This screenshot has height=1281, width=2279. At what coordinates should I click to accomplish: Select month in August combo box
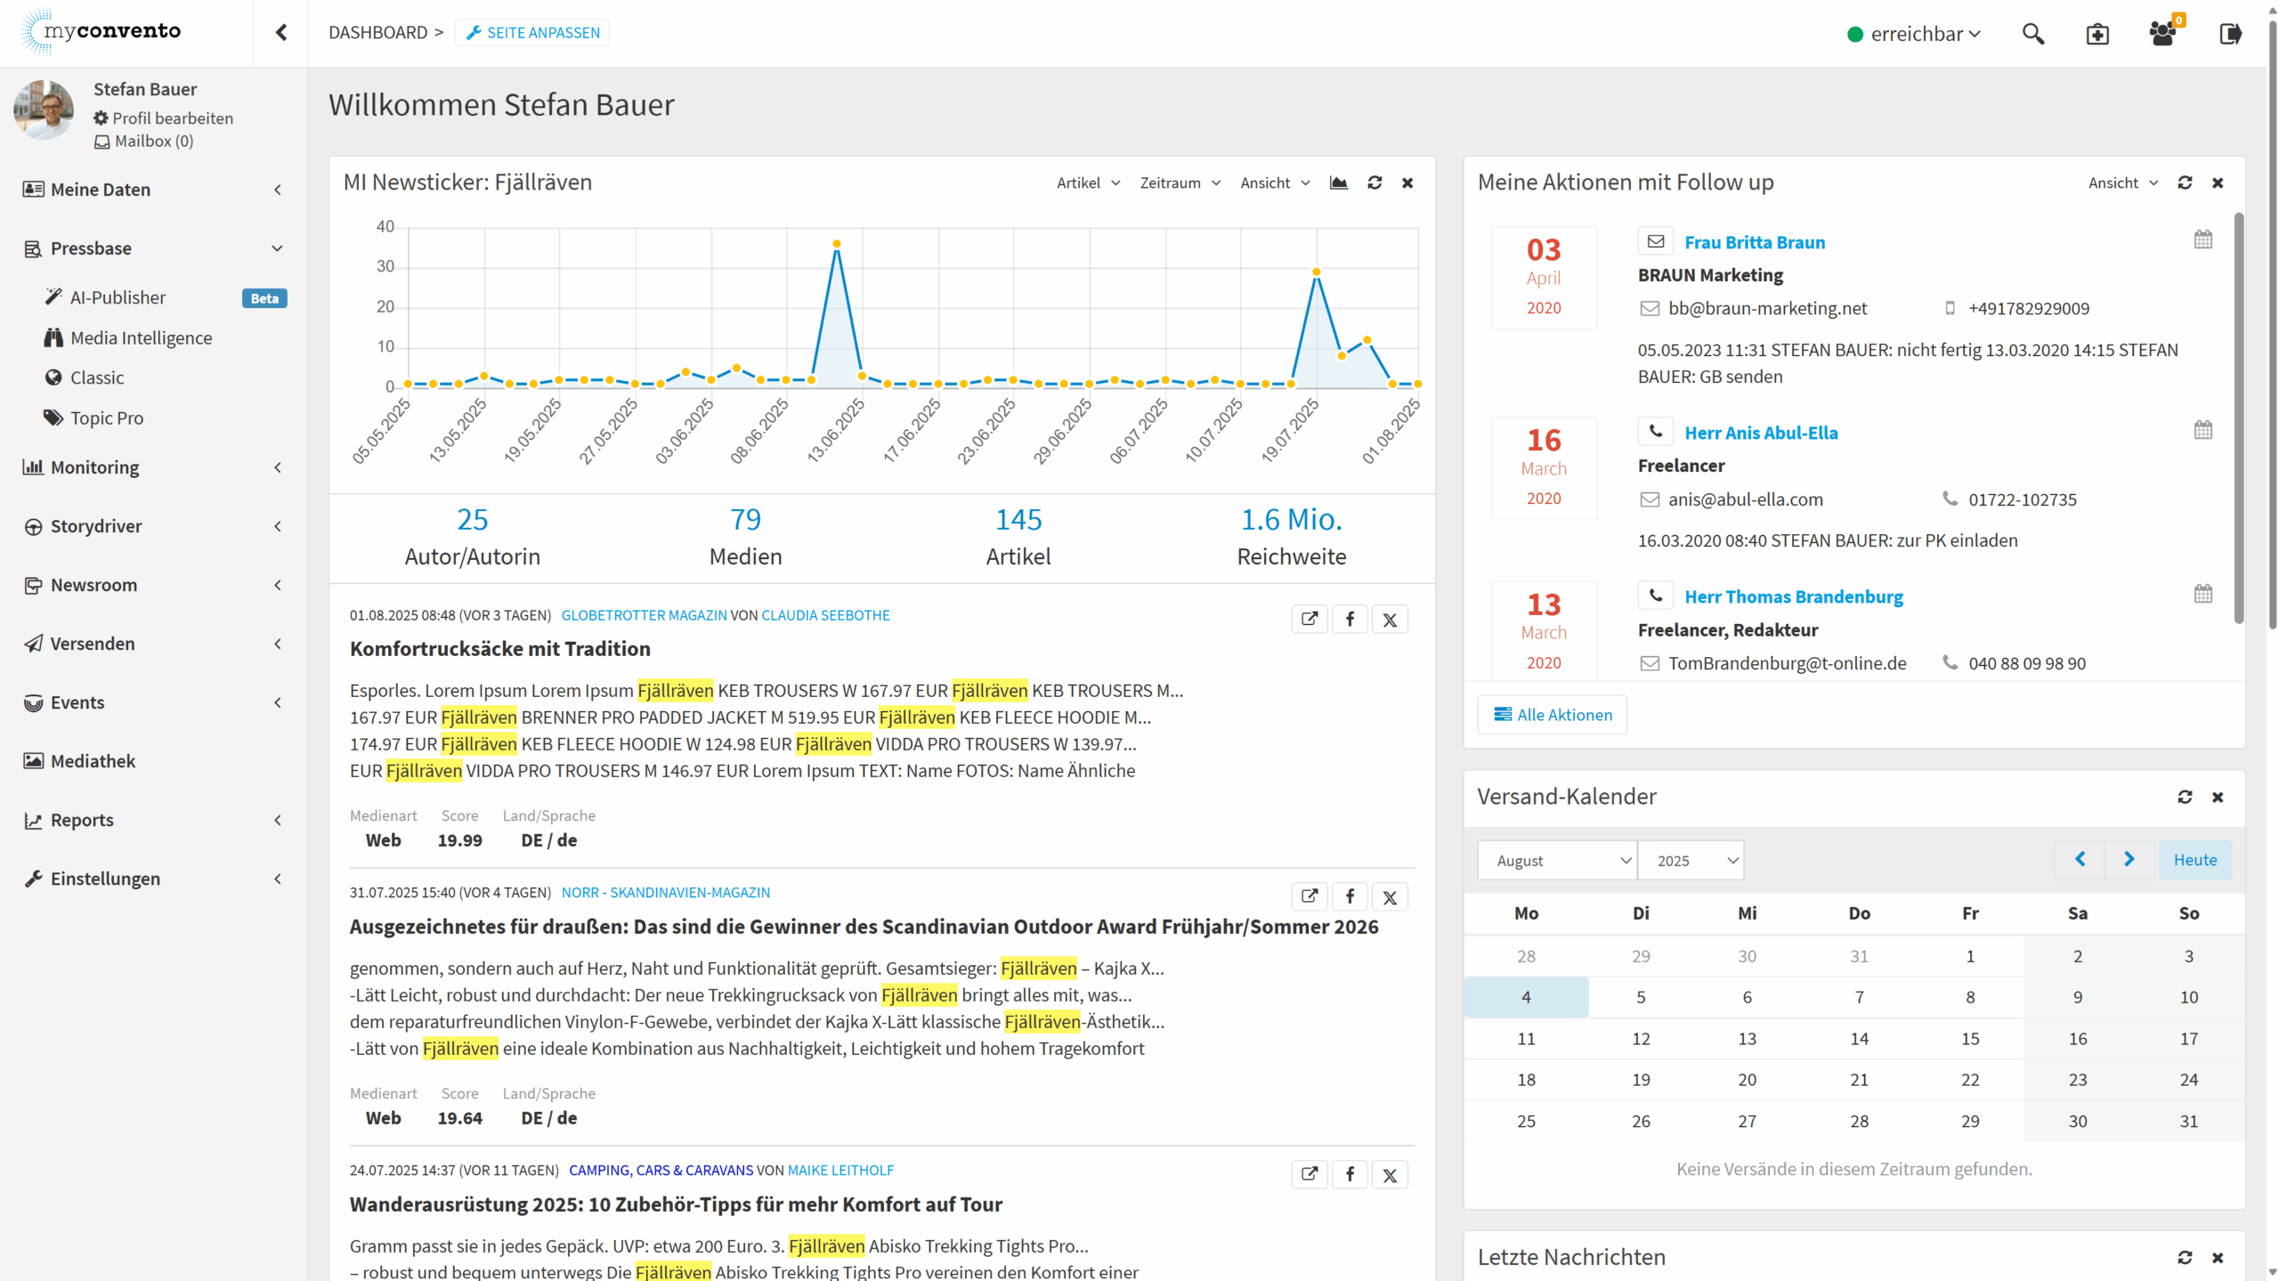pyautogui.click(x=1556, y=860)
